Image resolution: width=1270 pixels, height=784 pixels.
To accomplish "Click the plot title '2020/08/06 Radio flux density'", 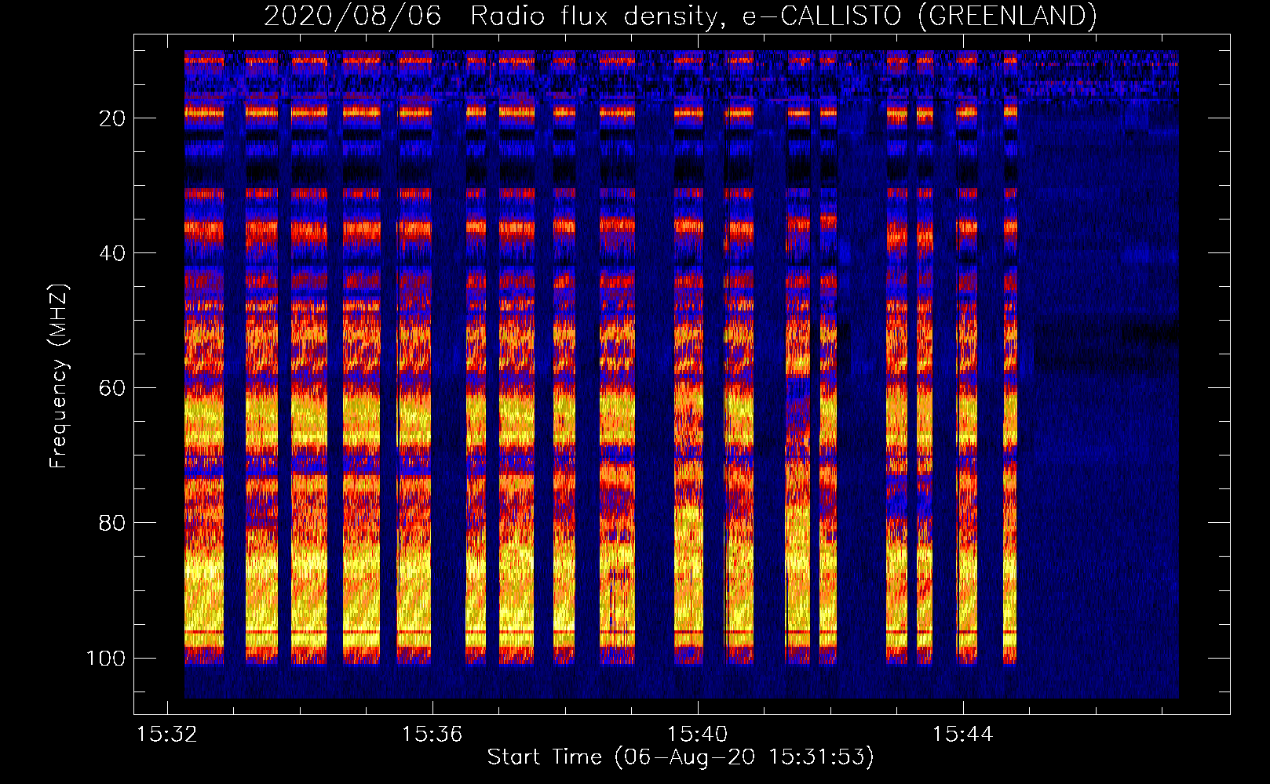I will (496, 16).
